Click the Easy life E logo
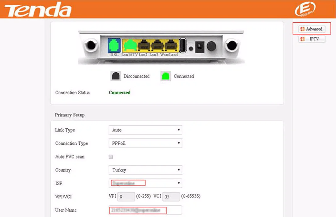The width and height of the screenshot is (336, 217). [x=305, y=9]
